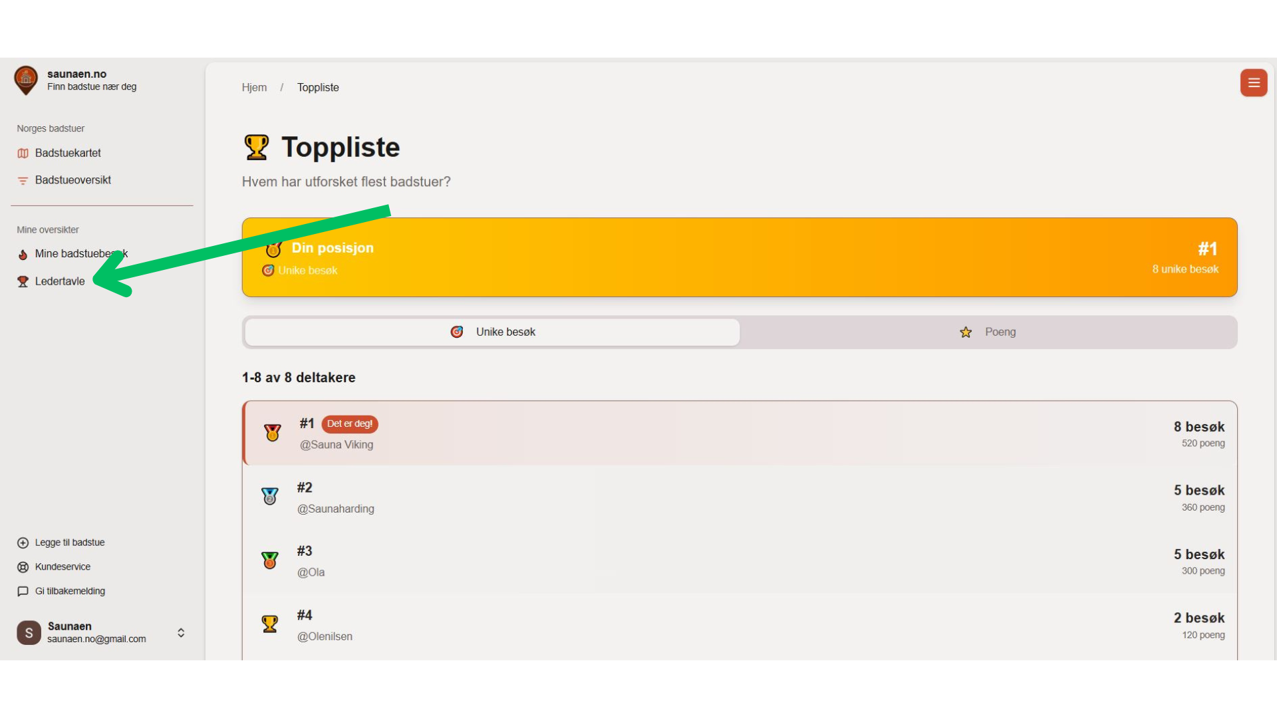1277x718 pixels.
Task: Click the Det er deg! badge
Action: (x=349, y=424)
